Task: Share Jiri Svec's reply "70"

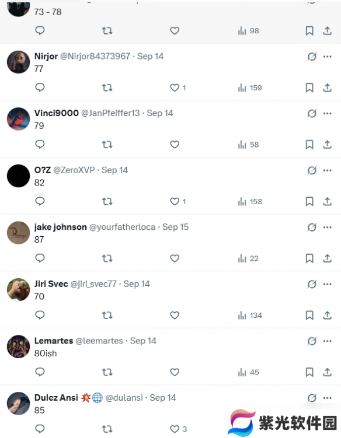Action: click(x=328, y=315)
